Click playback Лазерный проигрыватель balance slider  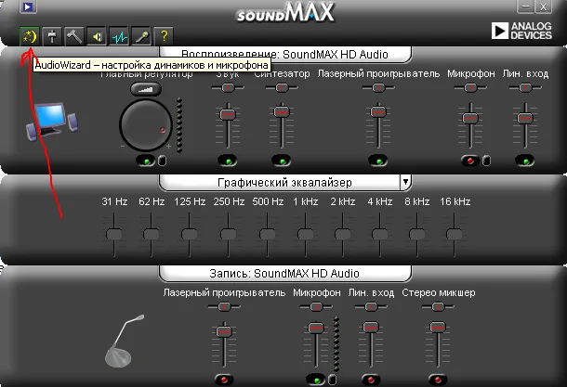tap(378, 88)
